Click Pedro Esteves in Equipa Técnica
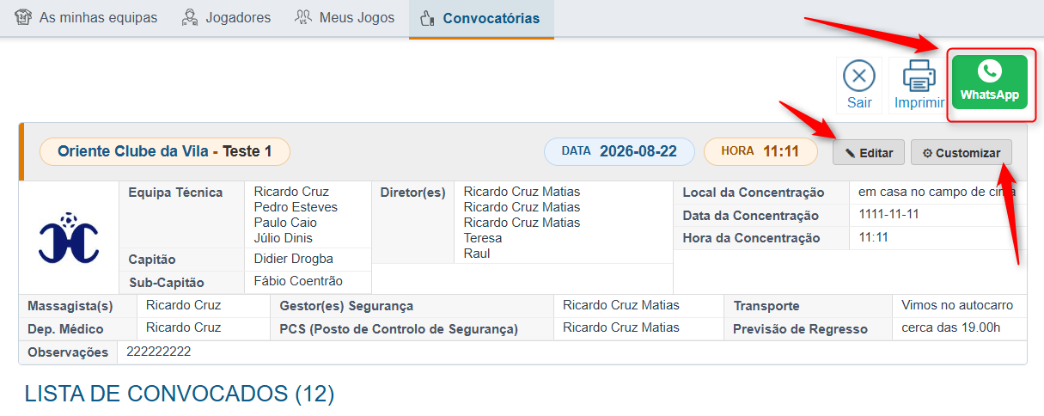This screenshot has height=416, width=1044. click(x=296, y=207)
